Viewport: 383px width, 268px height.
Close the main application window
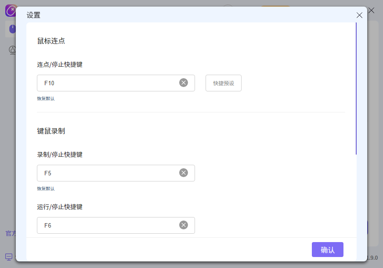[x=372, y=11]
